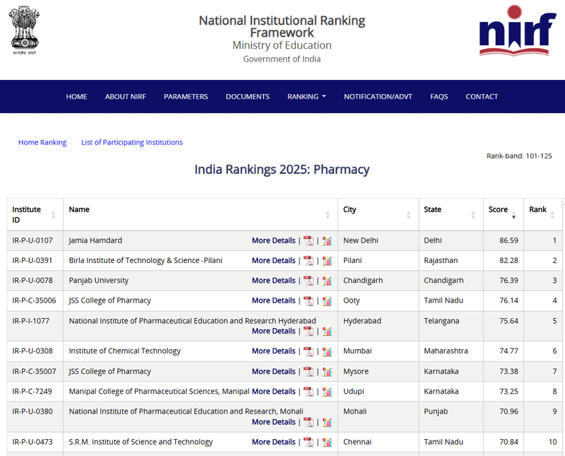Open PDF icon for Institute of Chemical Technology
This screenshot has height=456, width=565.
click(309, 351)
